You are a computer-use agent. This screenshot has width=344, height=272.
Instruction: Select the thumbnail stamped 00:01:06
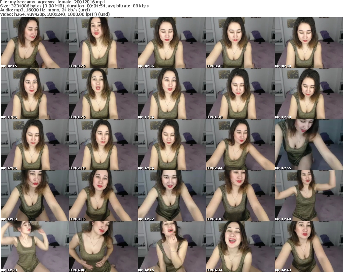coord(35,94)
